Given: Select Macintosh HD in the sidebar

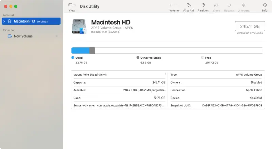Looking at the screenshot, I should [31, 21].
